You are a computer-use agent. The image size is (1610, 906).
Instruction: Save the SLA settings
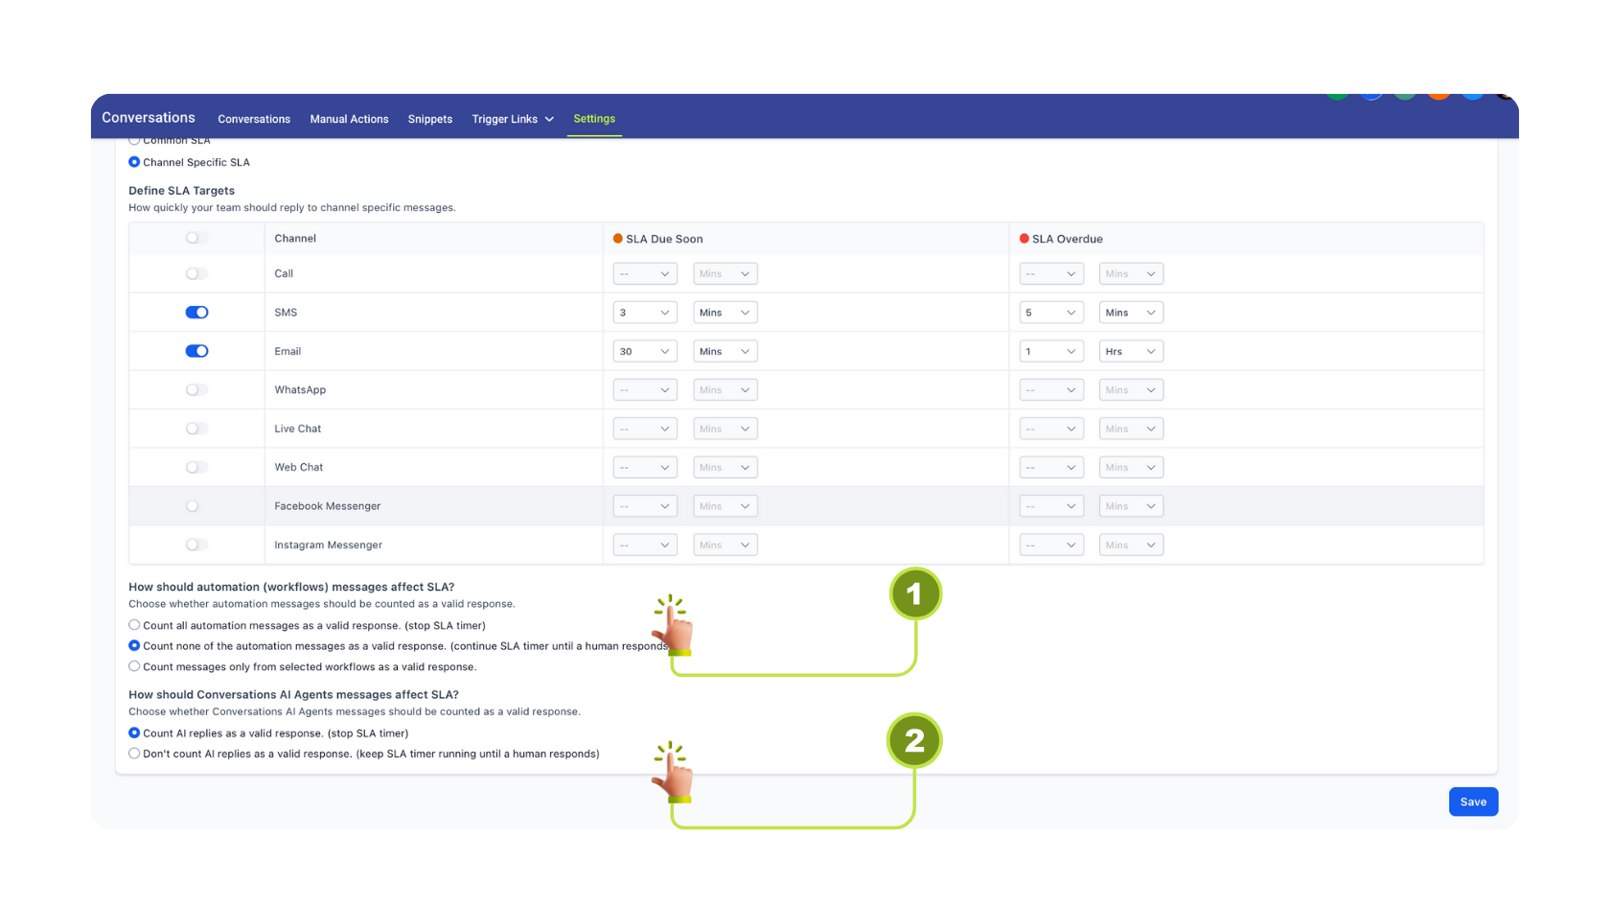point(1472,801)
